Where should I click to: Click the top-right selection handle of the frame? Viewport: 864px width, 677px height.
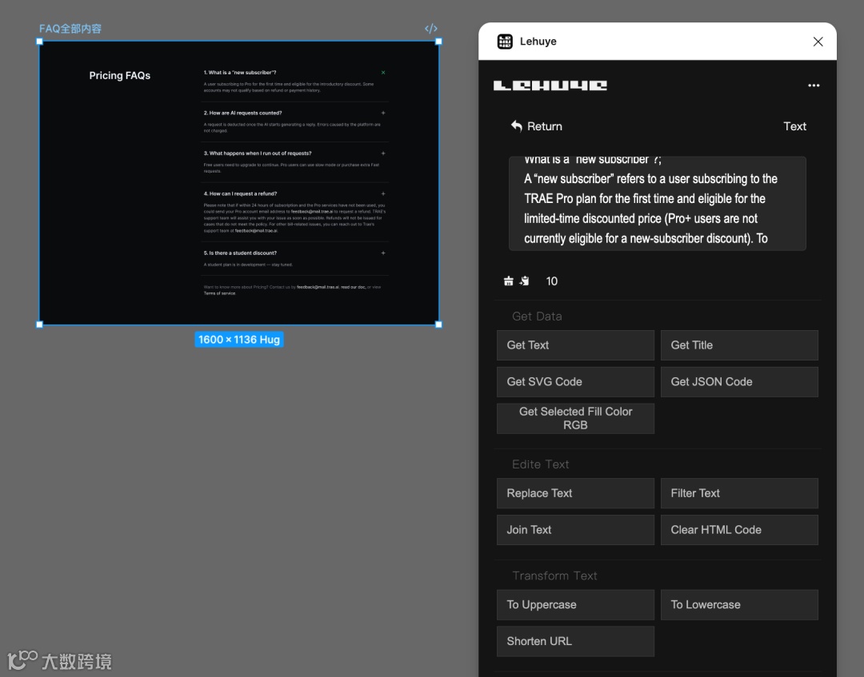coord(438,42)
